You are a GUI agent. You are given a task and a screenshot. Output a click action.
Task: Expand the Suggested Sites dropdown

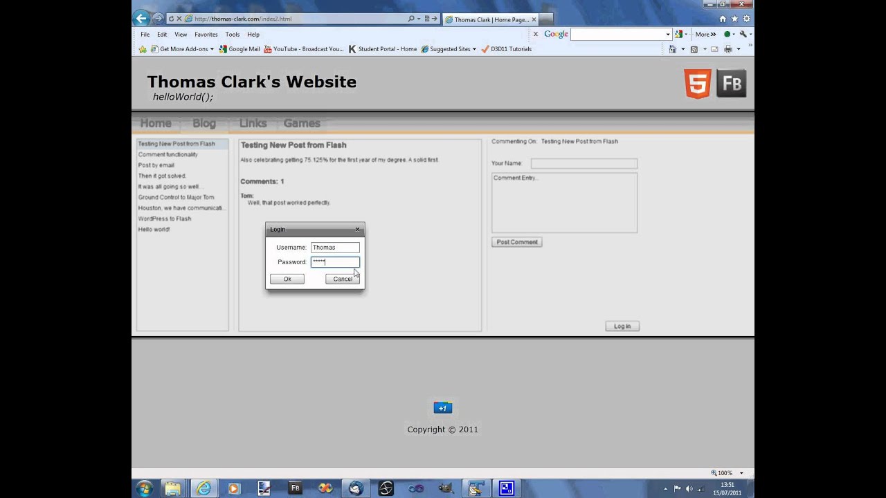[474, 49]
